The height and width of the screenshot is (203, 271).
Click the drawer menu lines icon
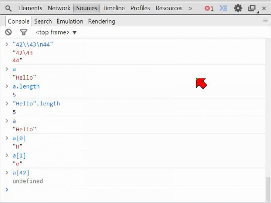pyautogui.click(x=265, y=21)
